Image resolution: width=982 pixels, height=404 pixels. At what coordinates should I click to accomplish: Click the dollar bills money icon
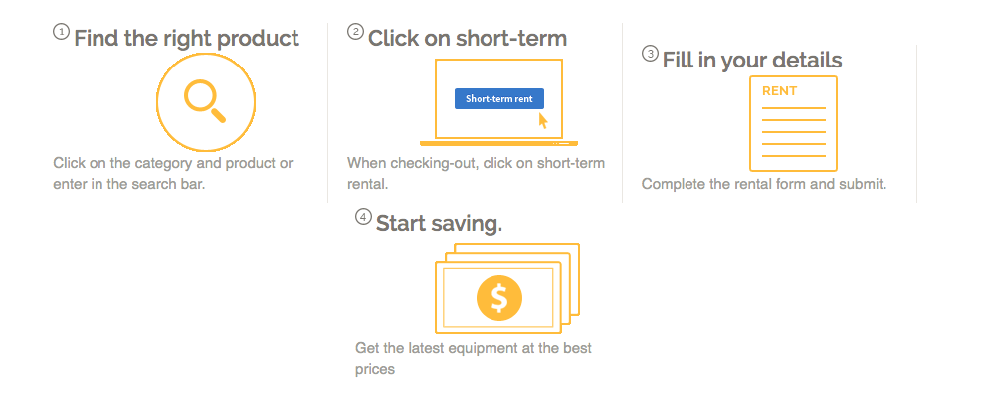(x=506, y=288)
